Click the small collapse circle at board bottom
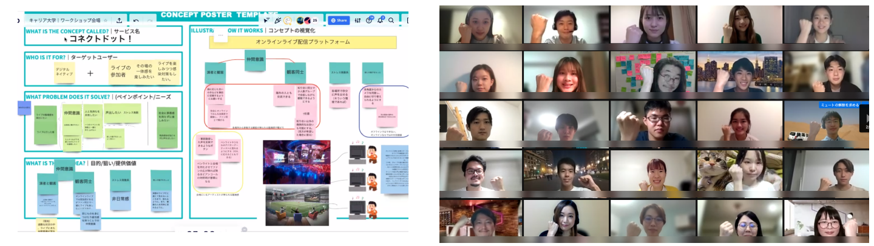The width and height of the screenshot is (874, 246). point(244,230)
